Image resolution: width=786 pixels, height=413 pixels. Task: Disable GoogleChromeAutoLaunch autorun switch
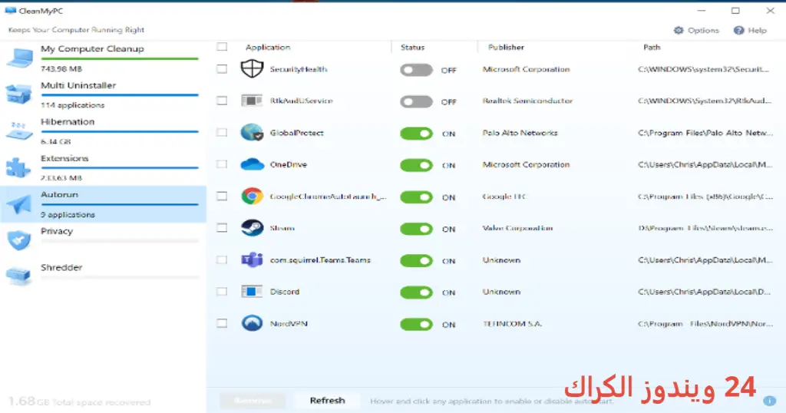(416, 197)
